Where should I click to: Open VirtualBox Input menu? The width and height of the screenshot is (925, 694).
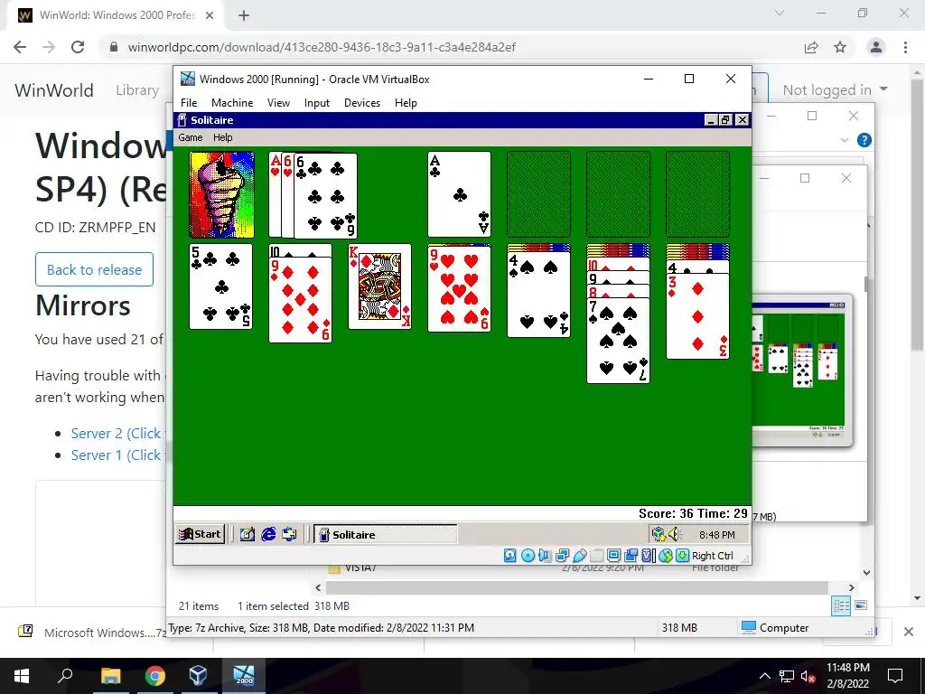(317, 103)
